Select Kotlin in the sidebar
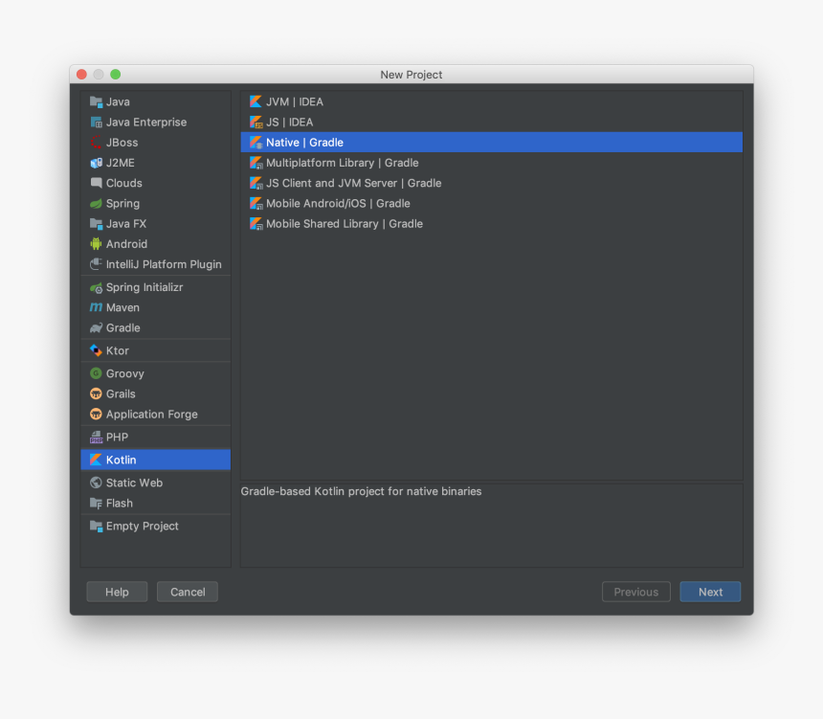 point(156,461)
